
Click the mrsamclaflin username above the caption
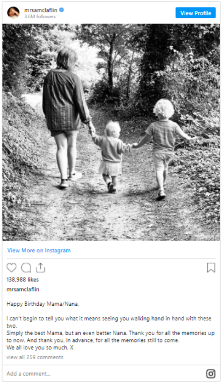pos(23,289)
